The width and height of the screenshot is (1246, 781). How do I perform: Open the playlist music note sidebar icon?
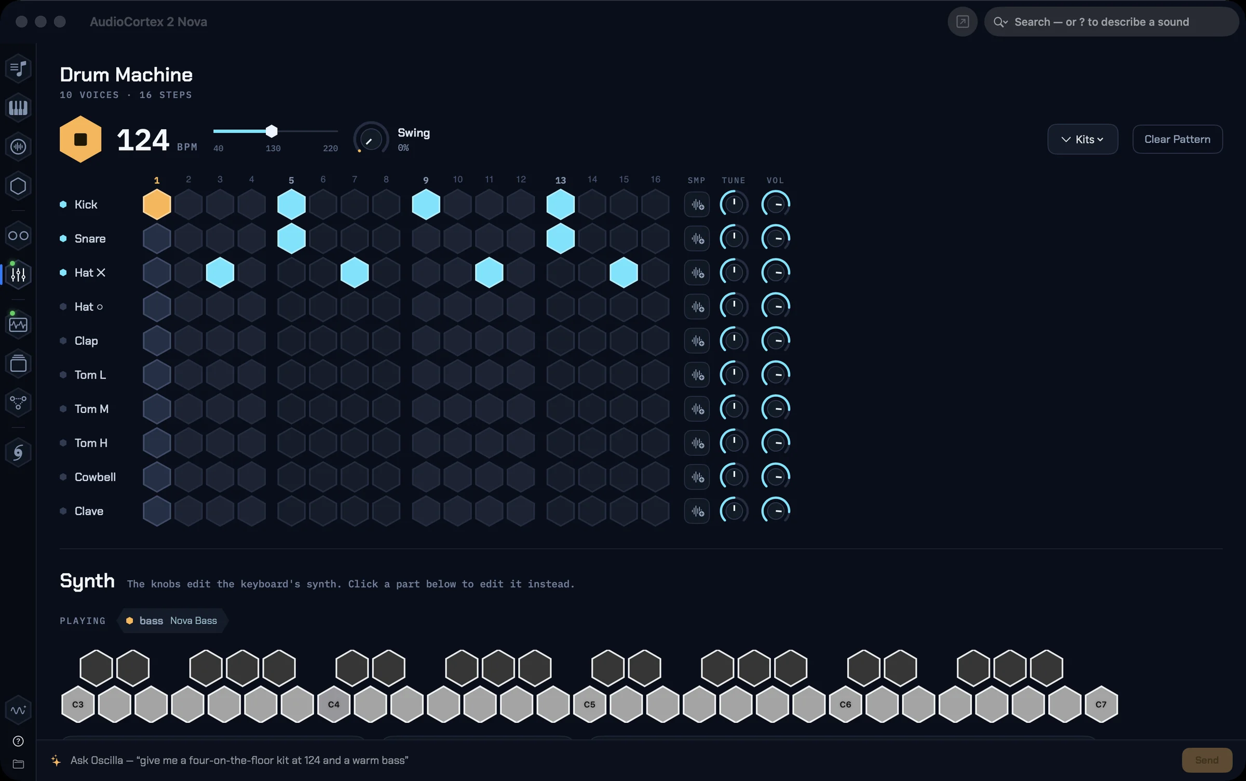(x=18, y=68)
